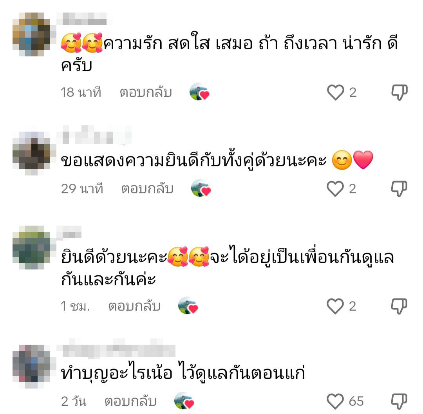Open creator-liked badge on 29 นาที comment
Image resolution: width=423 pixels, height=414 pixels.
click(x=201, y=188)
